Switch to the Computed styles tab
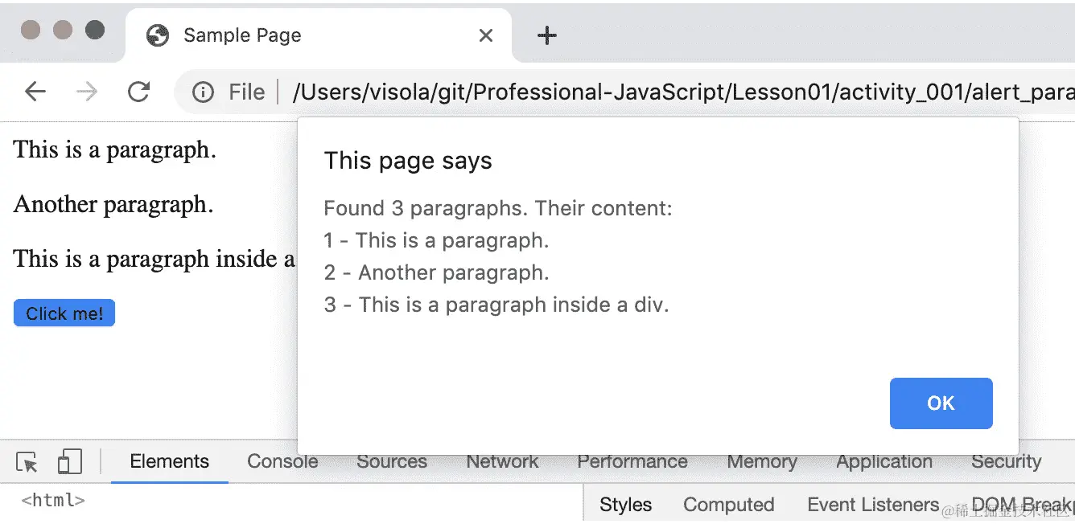Viewport: 1075px width, 524px height. pos(728,505)
